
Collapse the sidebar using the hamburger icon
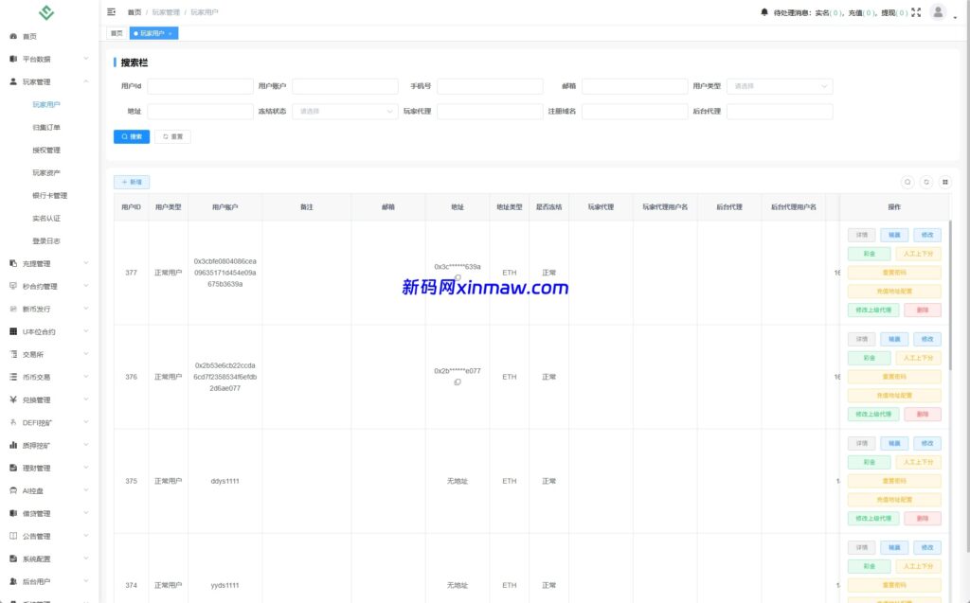coord(112,12)
